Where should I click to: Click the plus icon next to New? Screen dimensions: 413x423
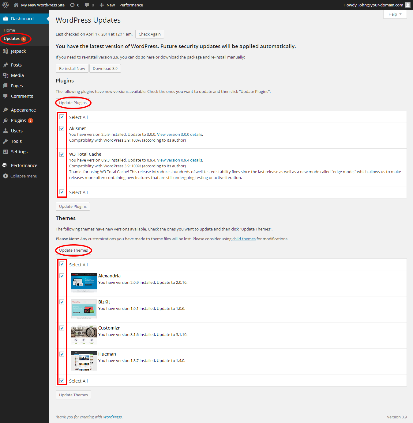[102, 5]
